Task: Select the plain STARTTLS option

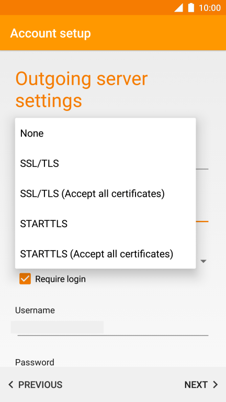Action: [105, 224]
